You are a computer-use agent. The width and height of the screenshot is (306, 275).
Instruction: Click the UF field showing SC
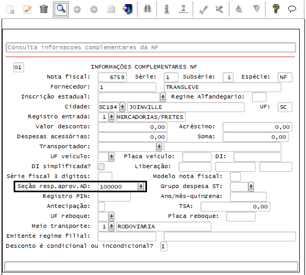[x=285, y=107]
